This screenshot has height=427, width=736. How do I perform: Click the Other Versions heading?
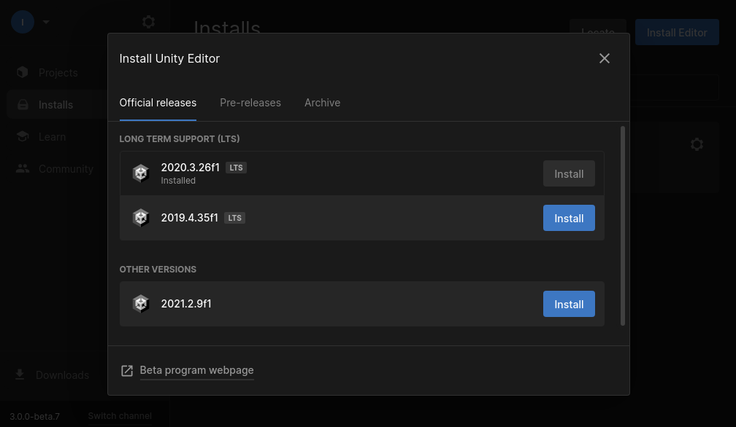click(158, 270)
